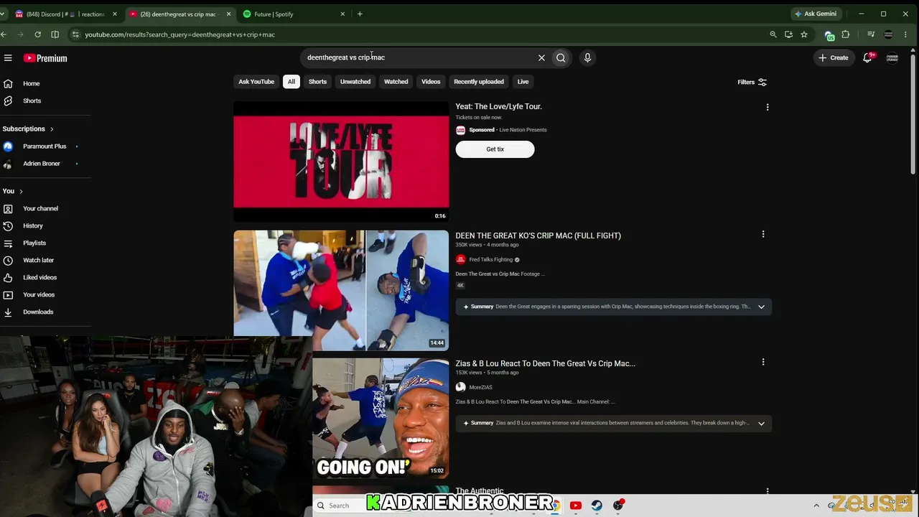This screenshot has width=919, height=517.
Task: Open Paramount Plus subscription channel
Action: pyautogui.click(x=45, y=146)
